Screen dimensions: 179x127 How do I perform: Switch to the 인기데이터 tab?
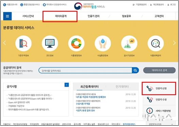122,87
